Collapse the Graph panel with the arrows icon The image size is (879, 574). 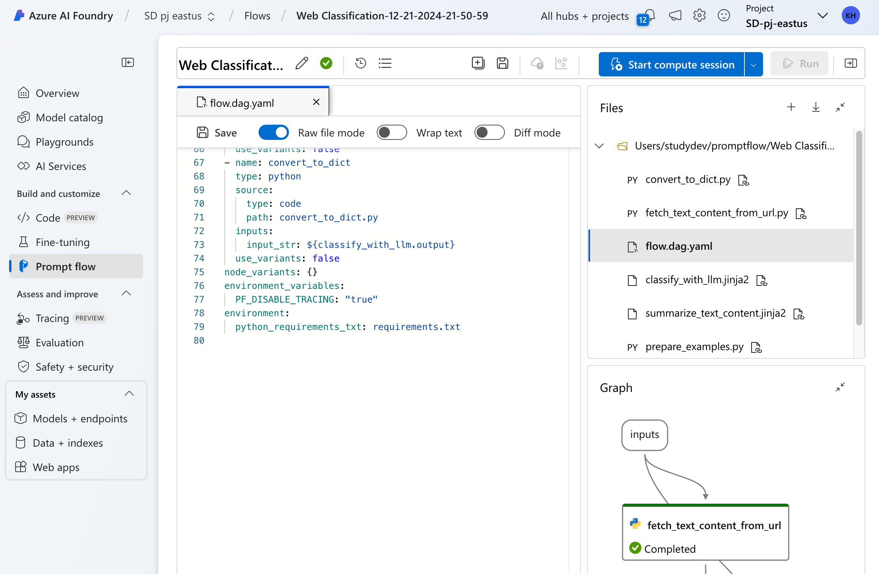tap(840, 387)
